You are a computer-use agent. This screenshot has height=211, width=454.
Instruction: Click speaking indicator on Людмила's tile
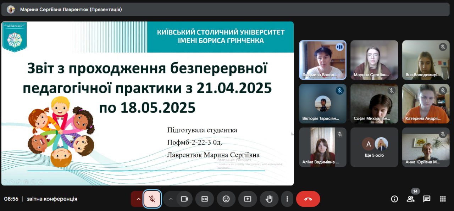[340, 47]
